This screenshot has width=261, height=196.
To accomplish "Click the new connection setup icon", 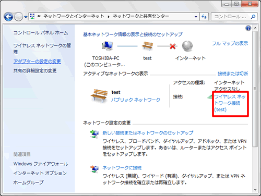I will (94, 134).
